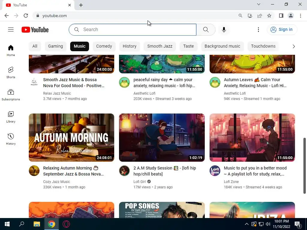Open Relax Jazz Music channel avatar

click(34, 82)
